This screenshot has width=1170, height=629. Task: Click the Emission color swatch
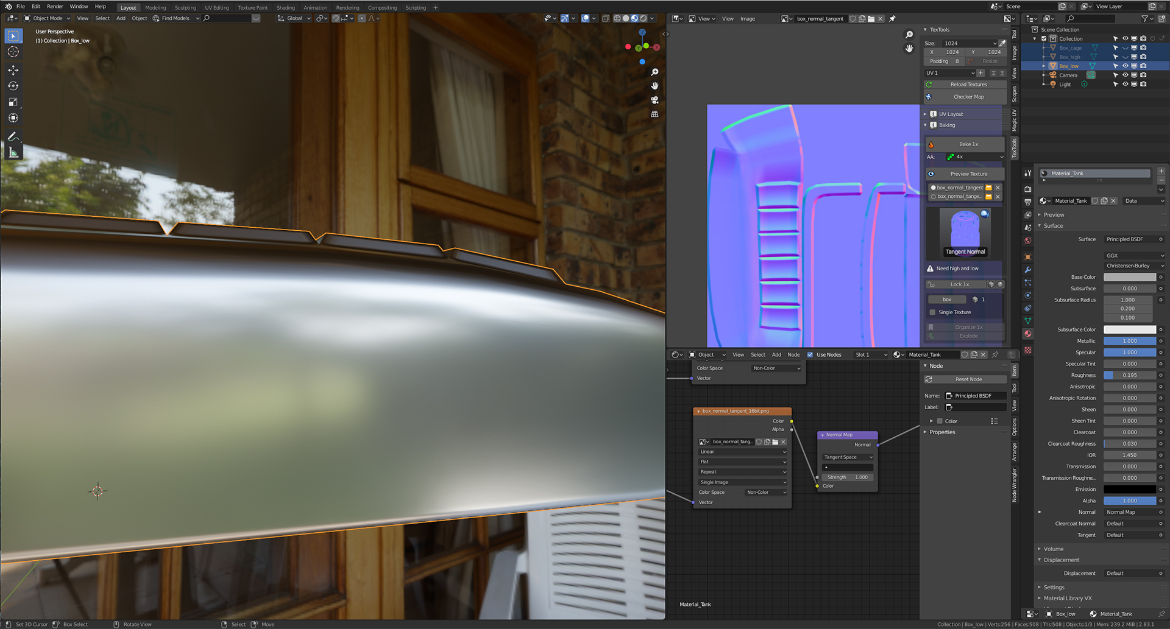pos(1130,490)
